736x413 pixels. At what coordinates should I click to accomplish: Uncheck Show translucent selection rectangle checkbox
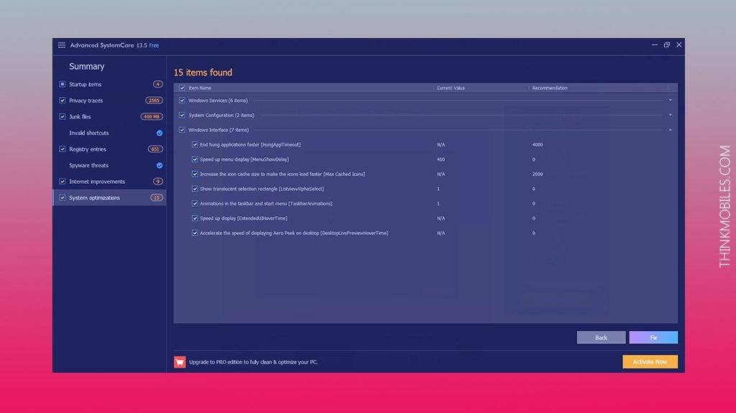tap(195, 189)
